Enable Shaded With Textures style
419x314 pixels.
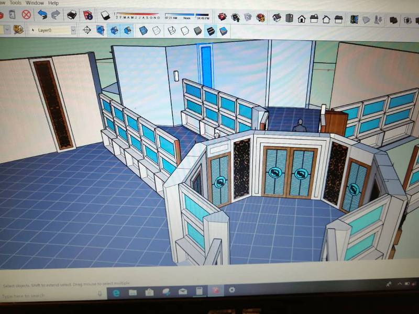click(211, 31)
